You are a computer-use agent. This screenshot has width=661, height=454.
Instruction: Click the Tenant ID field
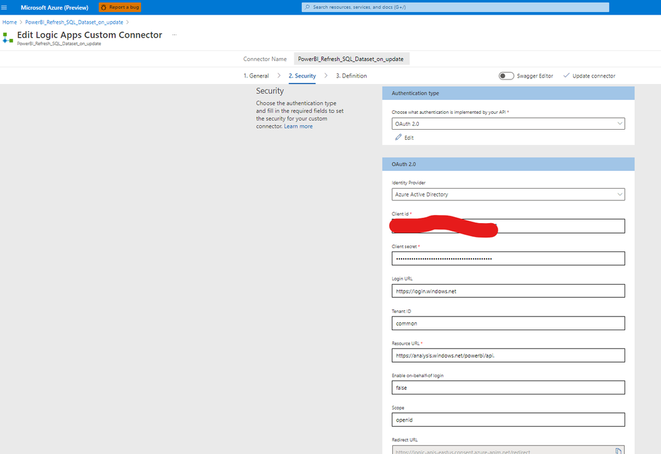[x=508, y=324]
